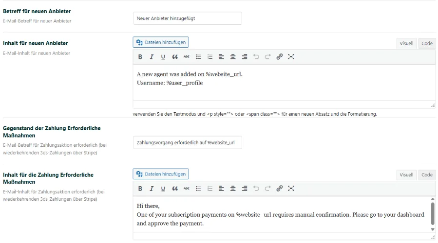Focus the 'Neuer Anbieter hinzugefügt' subject field
This screenshot has height=243, width=438.
(188, 18)
